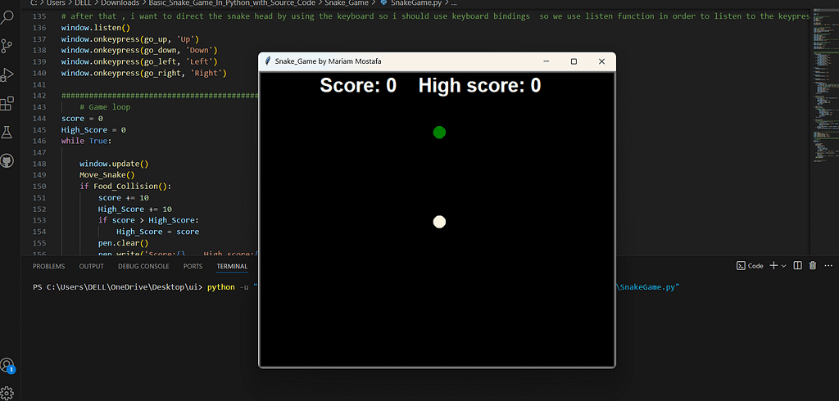Minimize the Snake_Game window
This screenshot has width=839, height=401.
[x=546, y=61]
